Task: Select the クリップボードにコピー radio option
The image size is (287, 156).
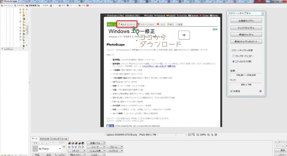Action: click(x=233, y=56)
